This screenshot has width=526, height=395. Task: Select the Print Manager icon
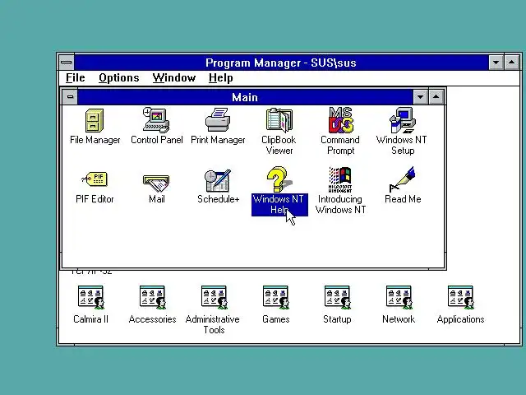[x=218, y=120]
